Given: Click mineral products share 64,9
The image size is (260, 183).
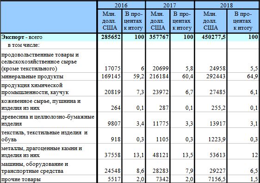Looking at the screenshot, I should coord(253,76).
